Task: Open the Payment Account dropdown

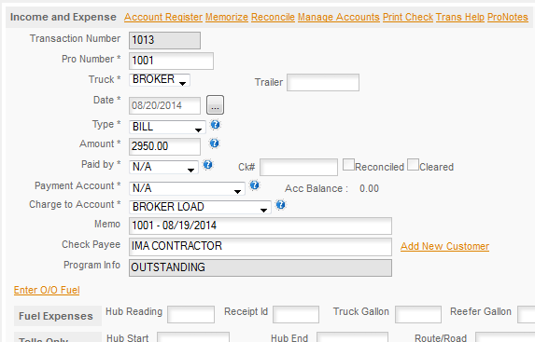Action: pos(187,188)
